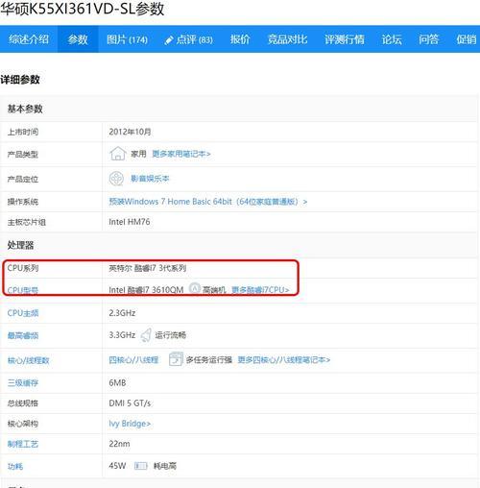480x488 pixels.
Task: Click the 操作系统 row label
Action: pos(23,202)
